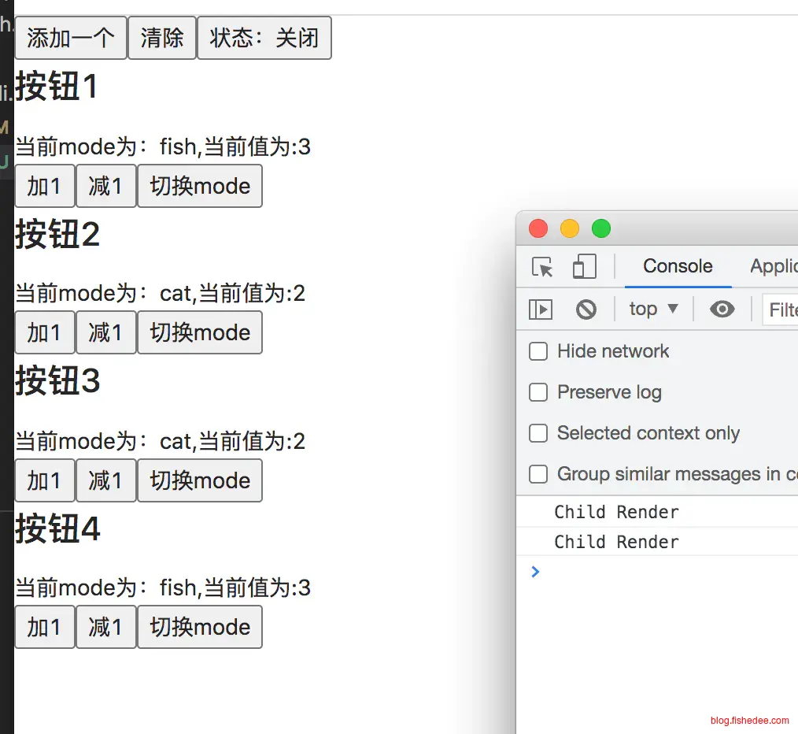Click the eye live expression icon
The image size is (798, 734).
722,310
